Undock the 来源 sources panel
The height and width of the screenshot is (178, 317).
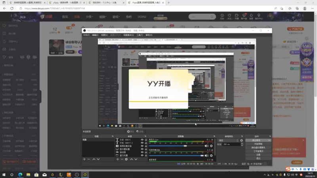pos(145,136)
